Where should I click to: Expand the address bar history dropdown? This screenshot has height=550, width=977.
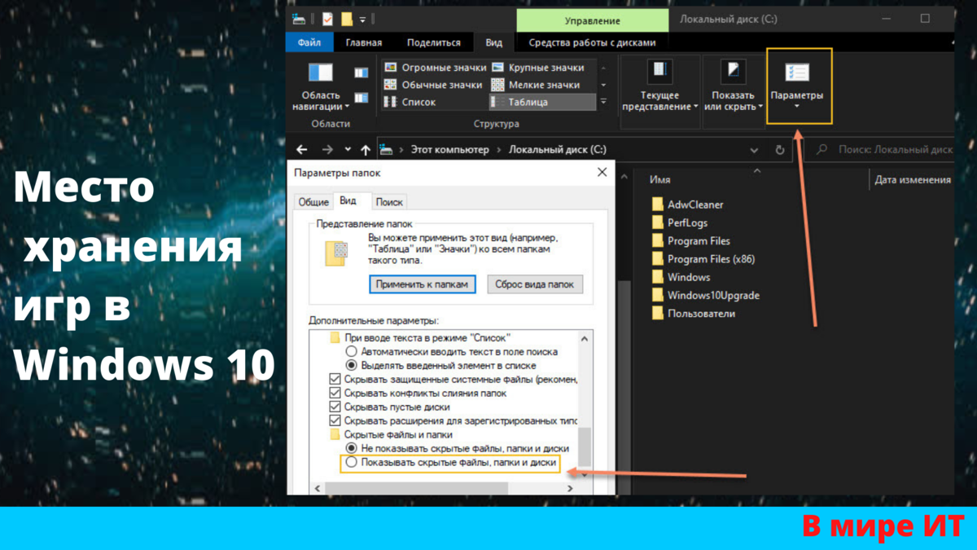pyautogui.click(x=755, y=150)
